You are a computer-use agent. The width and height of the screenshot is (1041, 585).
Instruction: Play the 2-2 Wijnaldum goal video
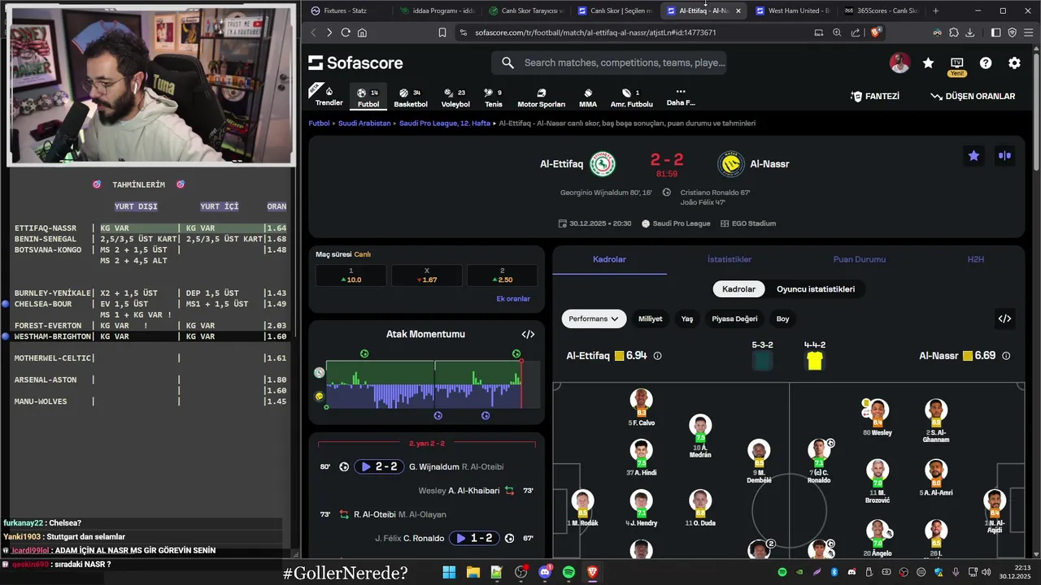379,466
